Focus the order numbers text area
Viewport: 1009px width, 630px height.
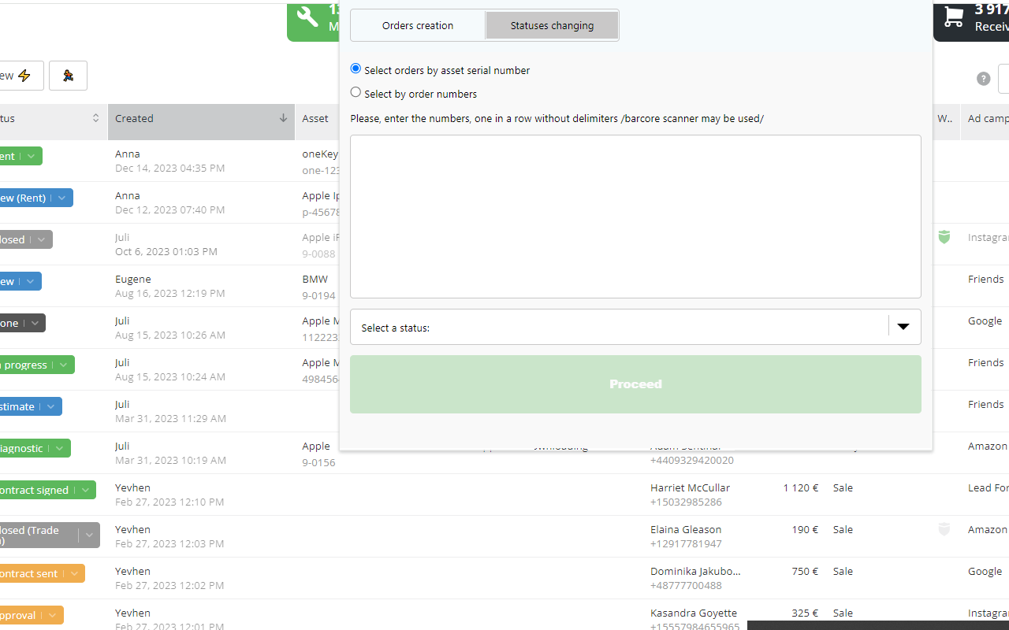(635, 217)
